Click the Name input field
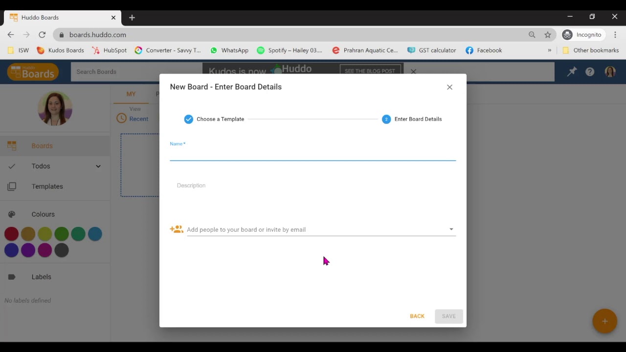 313,154
